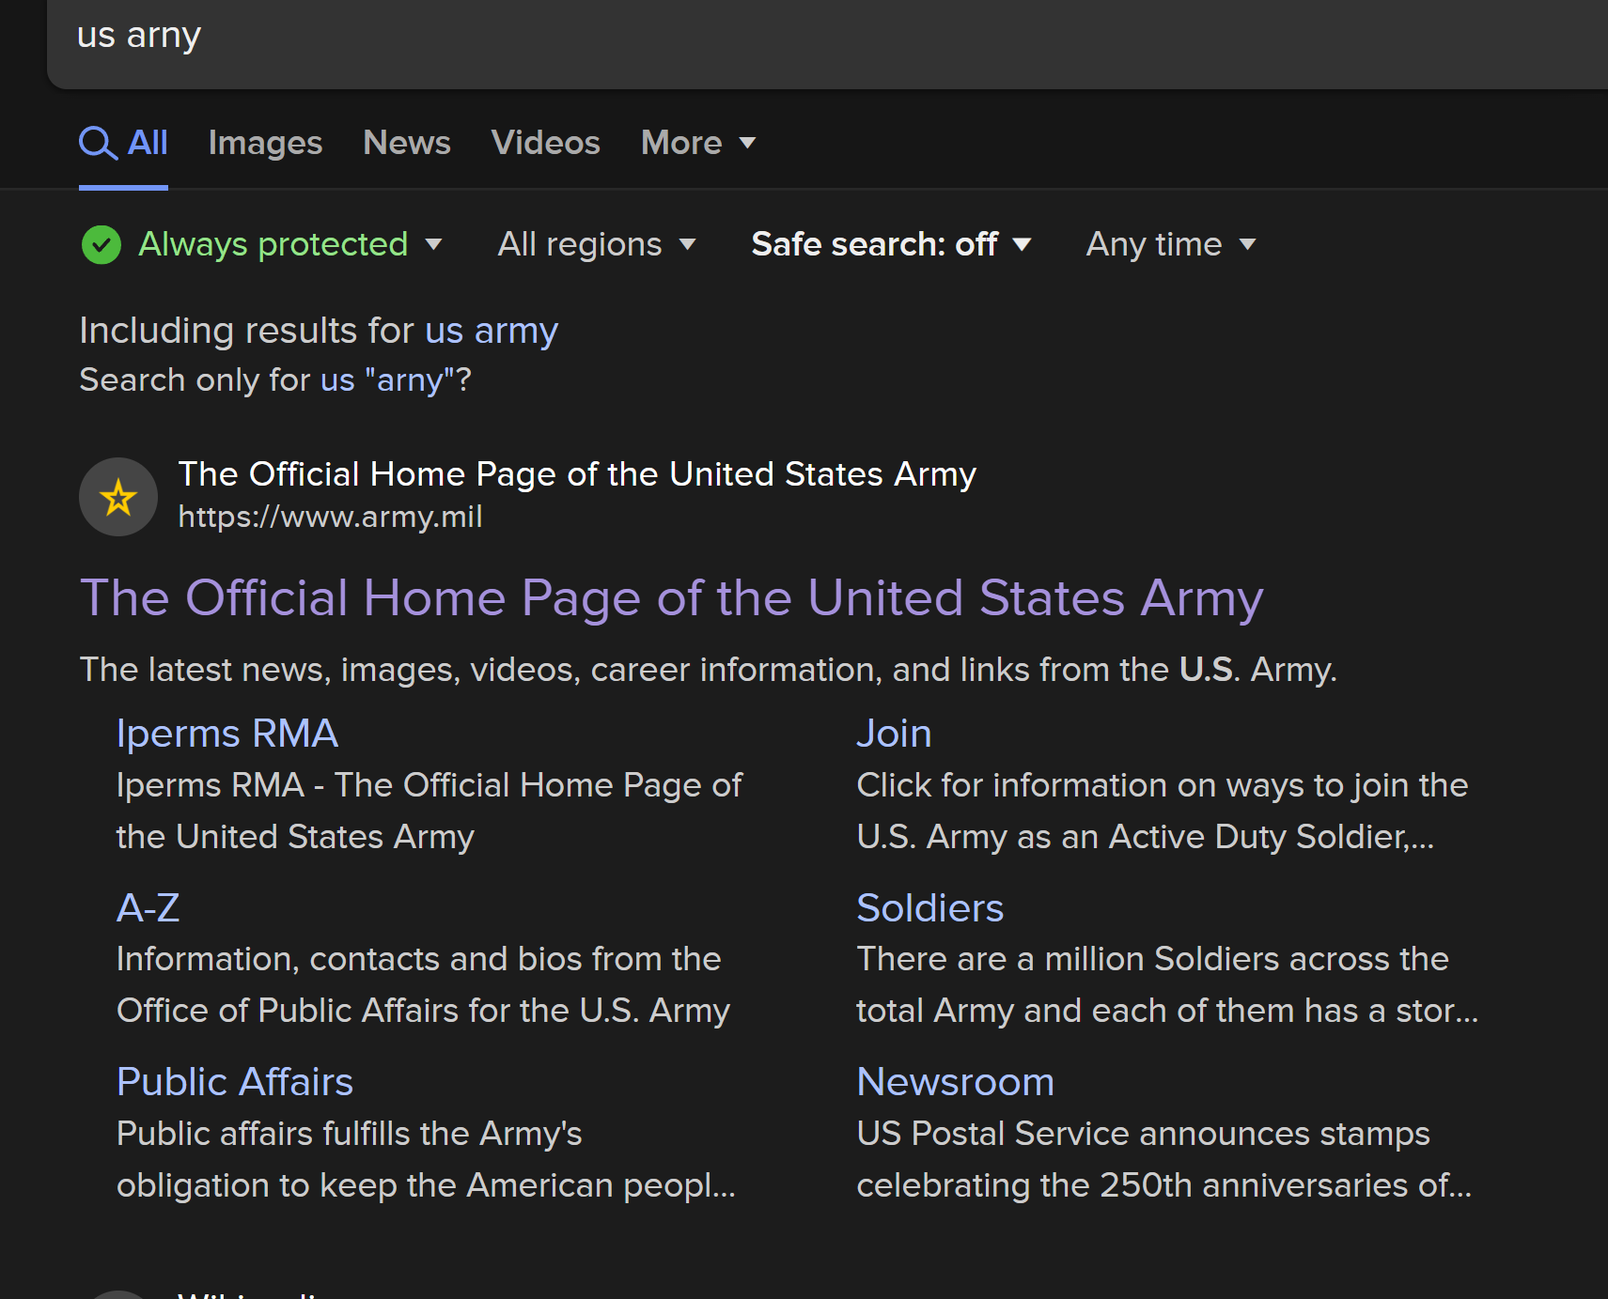Switch to the Videos tab
Image resolution: width=1608 pixels, height=1299 pixels.
545,143
